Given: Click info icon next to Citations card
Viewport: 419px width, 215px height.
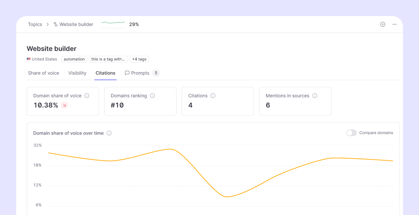Looking at the screenshot, I should coord(213,96).
